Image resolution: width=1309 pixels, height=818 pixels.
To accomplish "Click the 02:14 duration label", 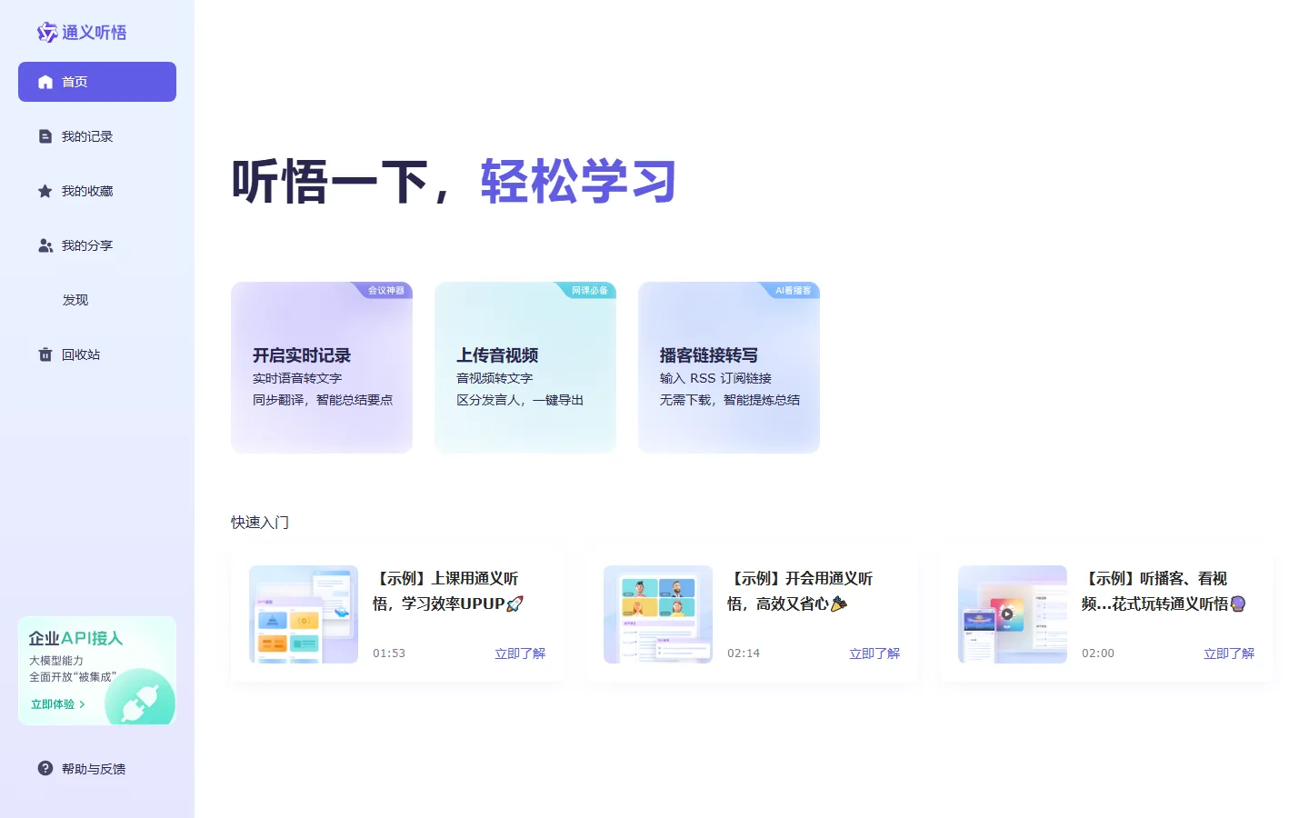I will click(x=744, y=653).
